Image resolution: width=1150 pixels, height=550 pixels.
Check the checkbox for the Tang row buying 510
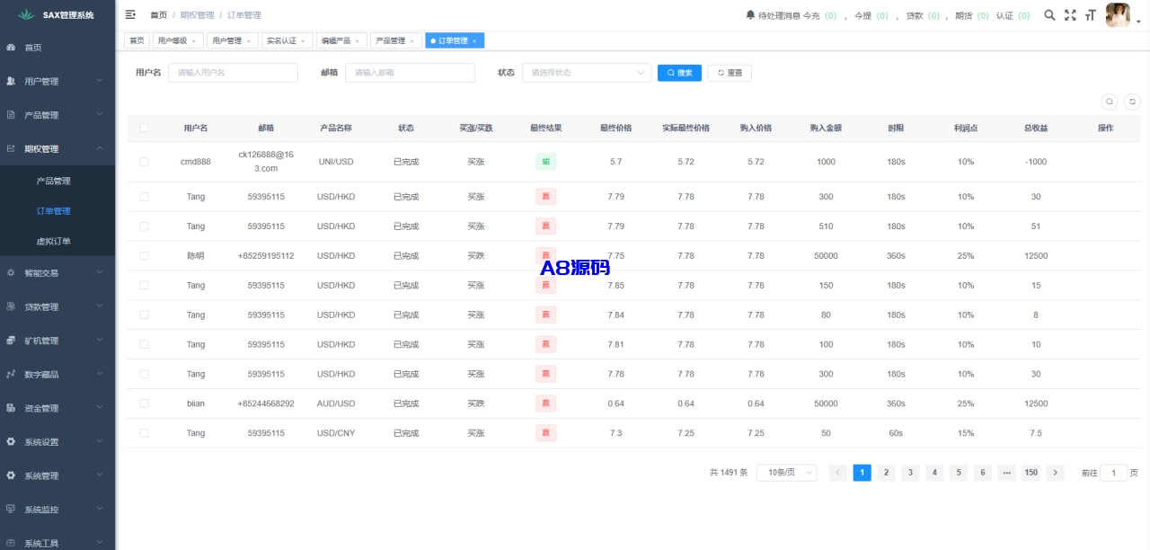(x=144, y=226)
